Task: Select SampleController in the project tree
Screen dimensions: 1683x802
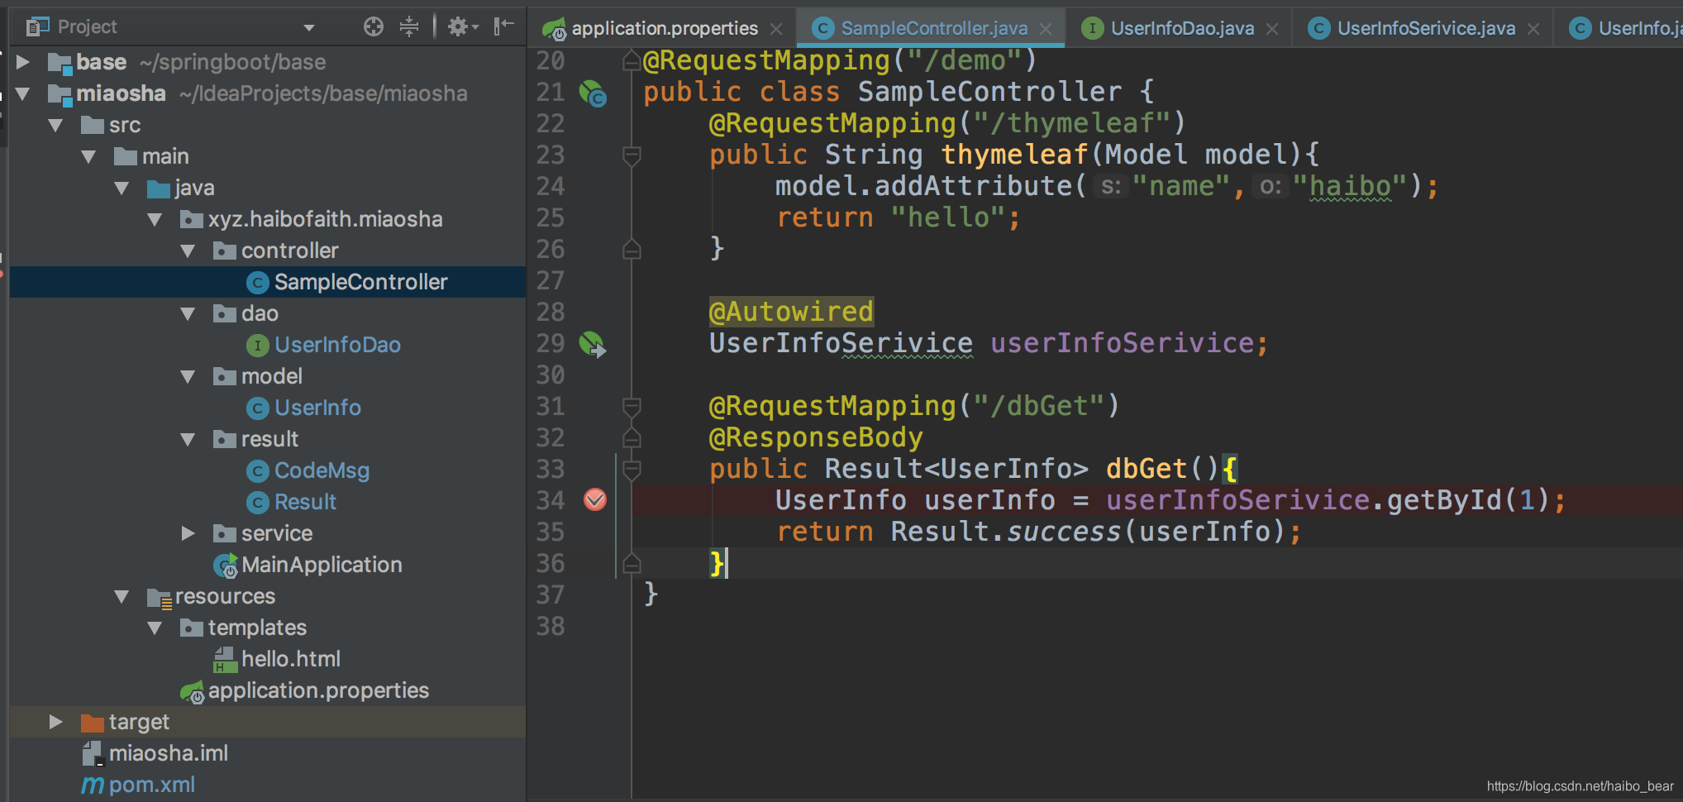Action: (x=268, y=282)
